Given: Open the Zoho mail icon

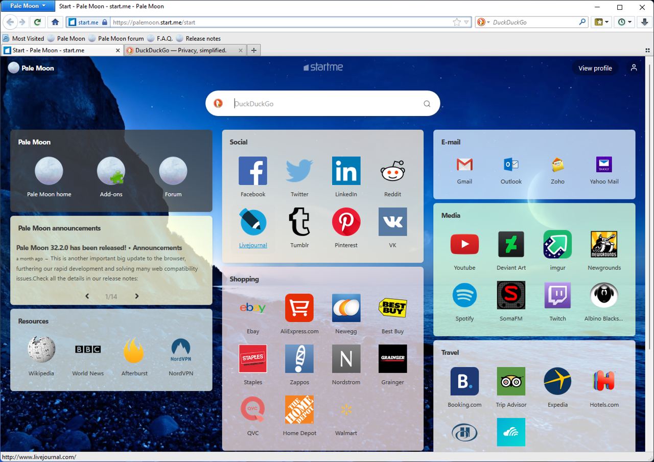Looking at the screenshot, I should 557,165.
